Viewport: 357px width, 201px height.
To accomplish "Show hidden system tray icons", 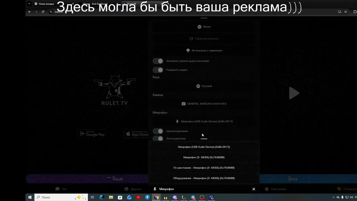I will tap(333, 197).
